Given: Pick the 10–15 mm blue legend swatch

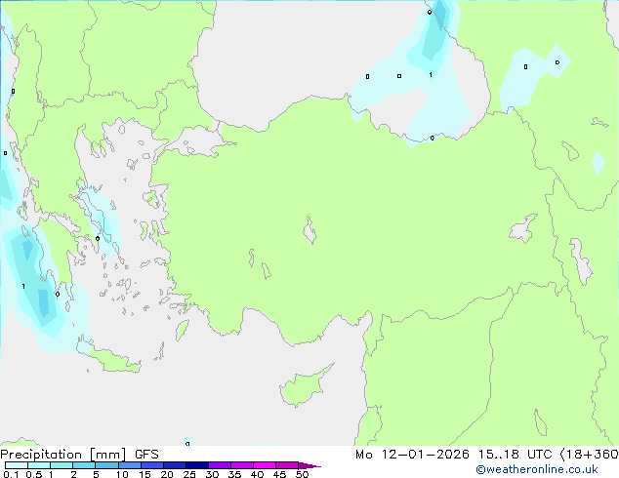Looking at the screenshot, I should coord(130,465).
